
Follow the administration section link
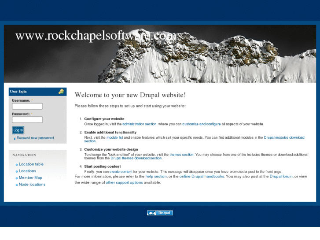[140, 124]
